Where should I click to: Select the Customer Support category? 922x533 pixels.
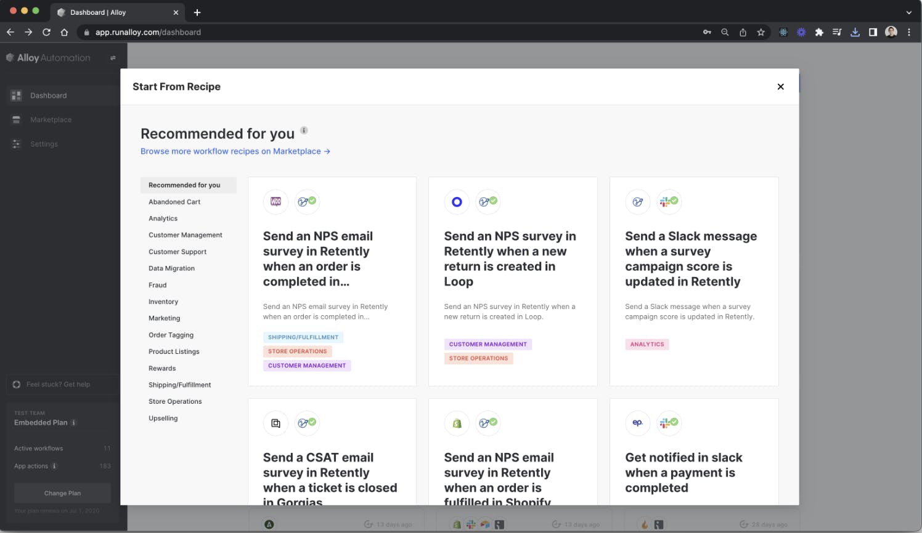[x=177, y=252]
